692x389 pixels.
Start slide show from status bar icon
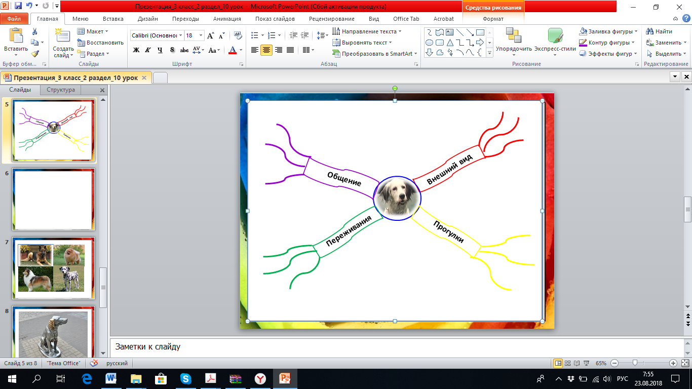point(586,363)
